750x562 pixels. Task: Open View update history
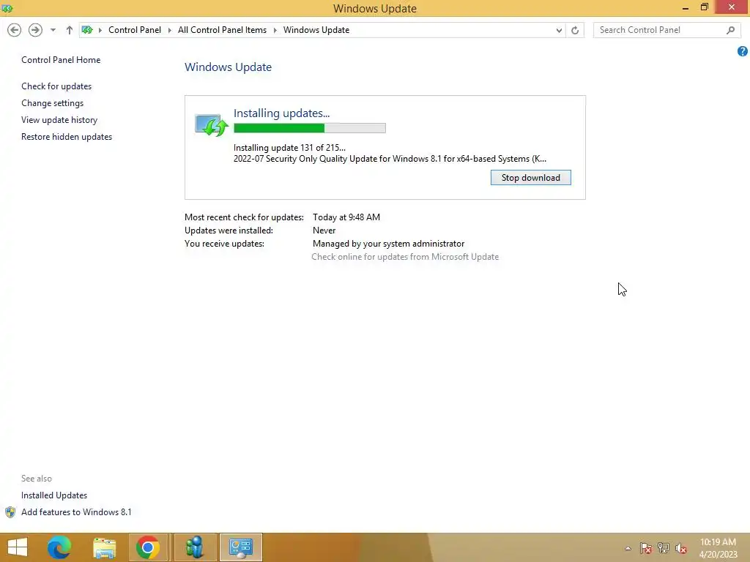point(59,120)
